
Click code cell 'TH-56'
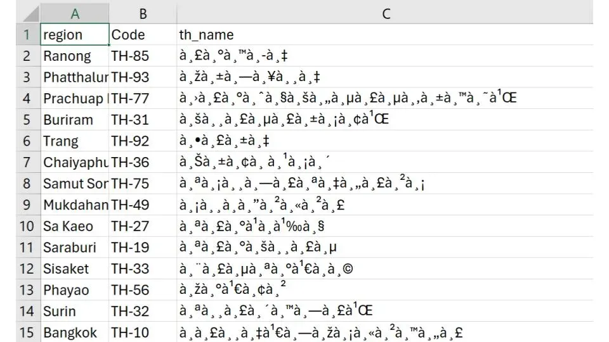(143, 290)
